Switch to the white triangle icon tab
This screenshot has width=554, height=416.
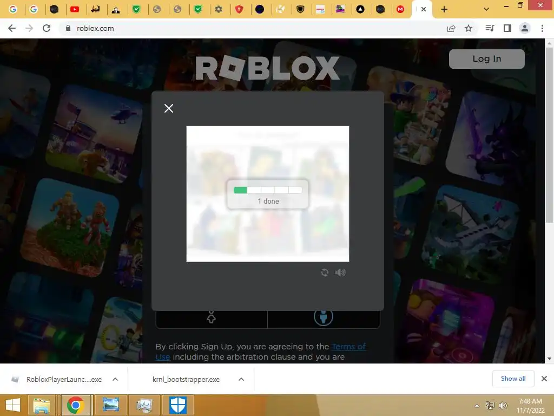pos(360,9)
